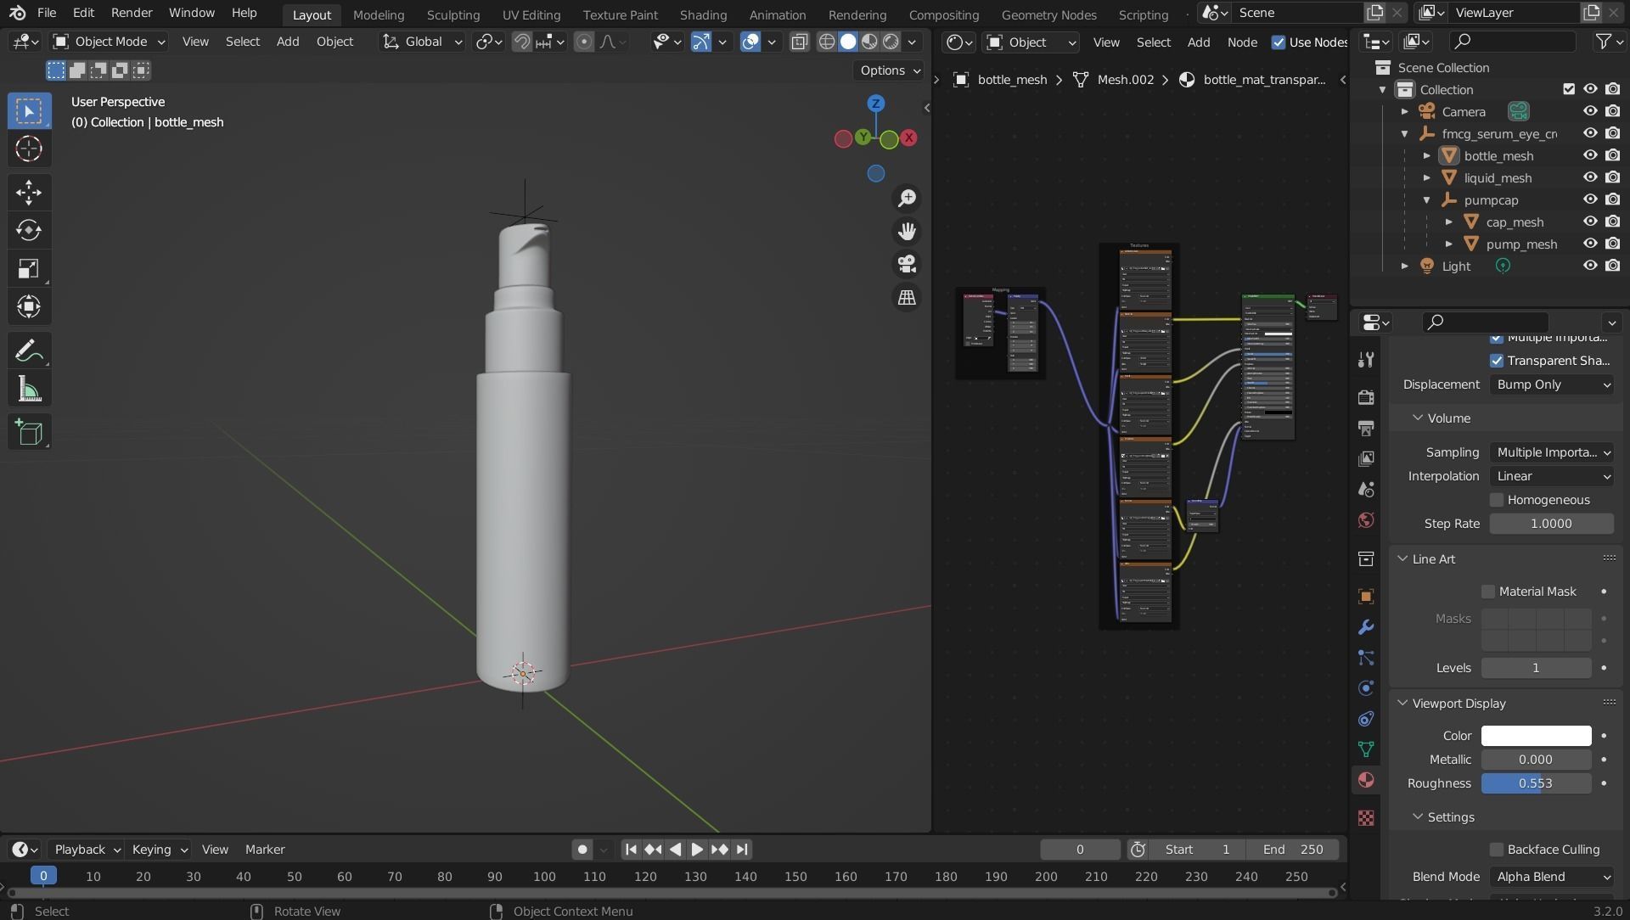The image size is (1630, 920).
Task: Switch to the Geometry Nodes workspace tab
Action: click(1048, 14)
